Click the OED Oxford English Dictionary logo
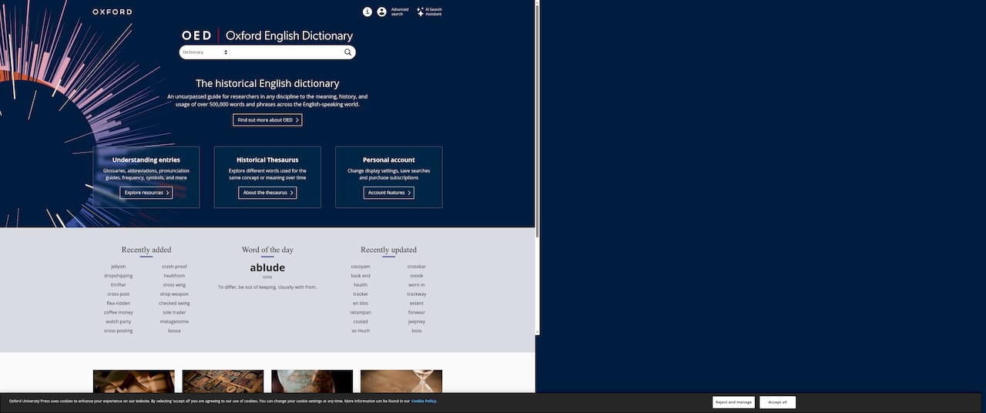Viewport: 986px width, 413px height. 267,35
